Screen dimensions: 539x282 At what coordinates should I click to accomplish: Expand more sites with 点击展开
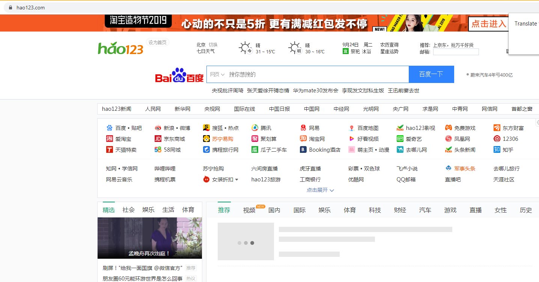(x=320, y=190)
